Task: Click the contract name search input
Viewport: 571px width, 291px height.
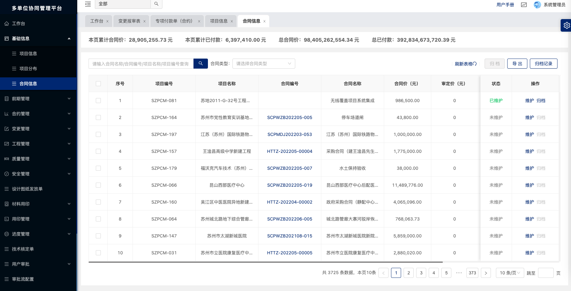Action: point(141,64)
